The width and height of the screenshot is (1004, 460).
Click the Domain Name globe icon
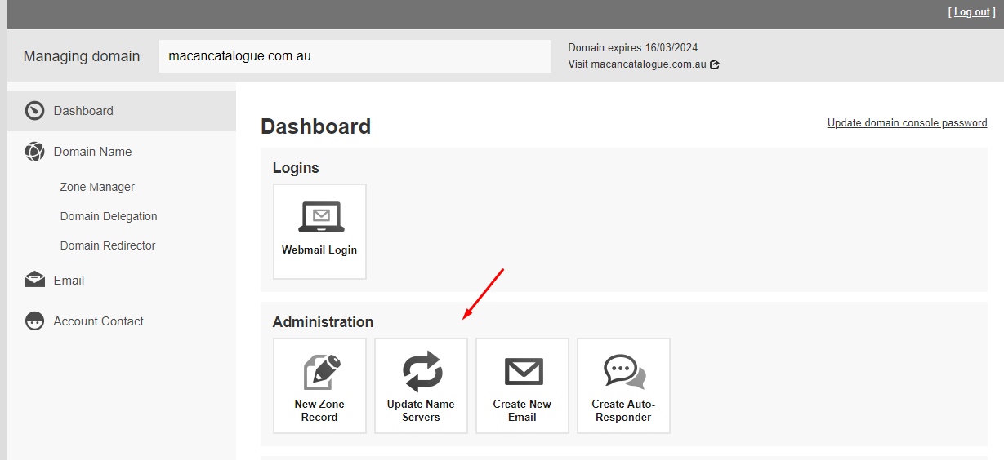coord(34,152)
